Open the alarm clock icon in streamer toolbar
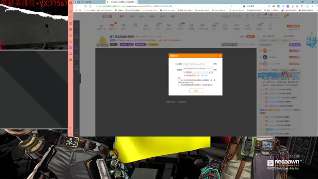Image resolution: width=318 pixels, height=179 pixels. point(191,25)
